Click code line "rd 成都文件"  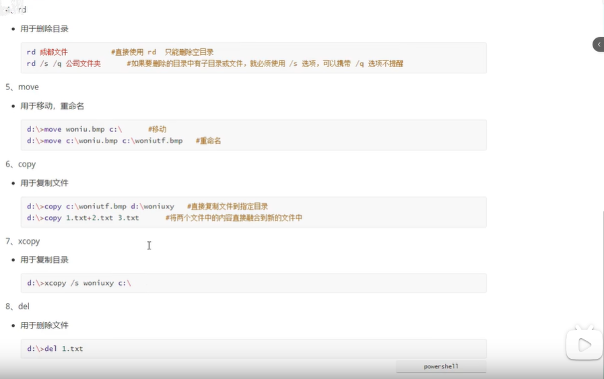pyautogui.click(x=47, y=52)
